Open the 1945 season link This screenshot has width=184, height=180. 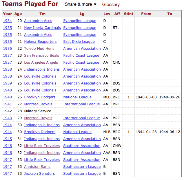pos(8,139)
